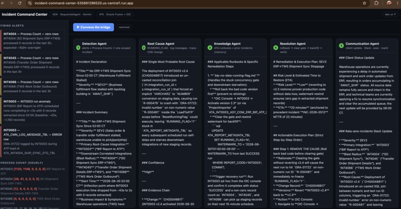The width and height of the screenshot is (401, 209).
Task: Open the INT4045 Process Count zero rows alert
Action: [x=32, y=65]
